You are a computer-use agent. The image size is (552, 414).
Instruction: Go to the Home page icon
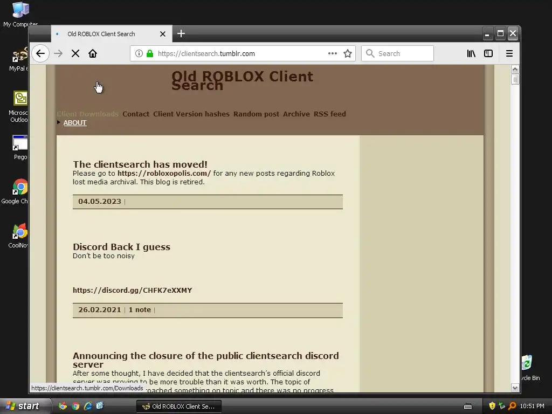93,53
